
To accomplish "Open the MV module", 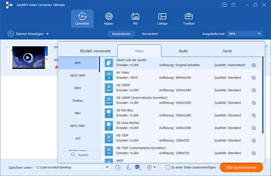I will click(x=135, y=19).
